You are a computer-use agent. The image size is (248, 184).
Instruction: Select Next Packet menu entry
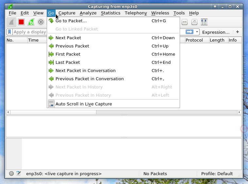click(x=113, y=38)
